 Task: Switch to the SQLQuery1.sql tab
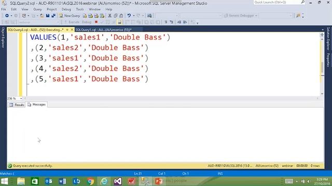pos(104,30)
